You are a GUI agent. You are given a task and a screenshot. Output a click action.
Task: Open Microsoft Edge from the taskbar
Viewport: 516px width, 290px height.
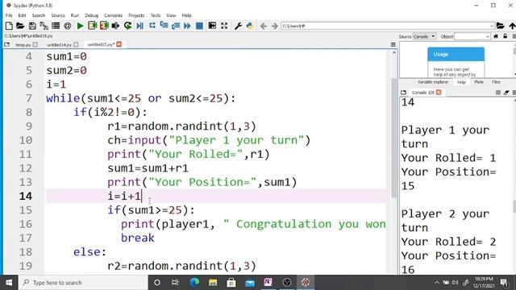tap(194, 283)
